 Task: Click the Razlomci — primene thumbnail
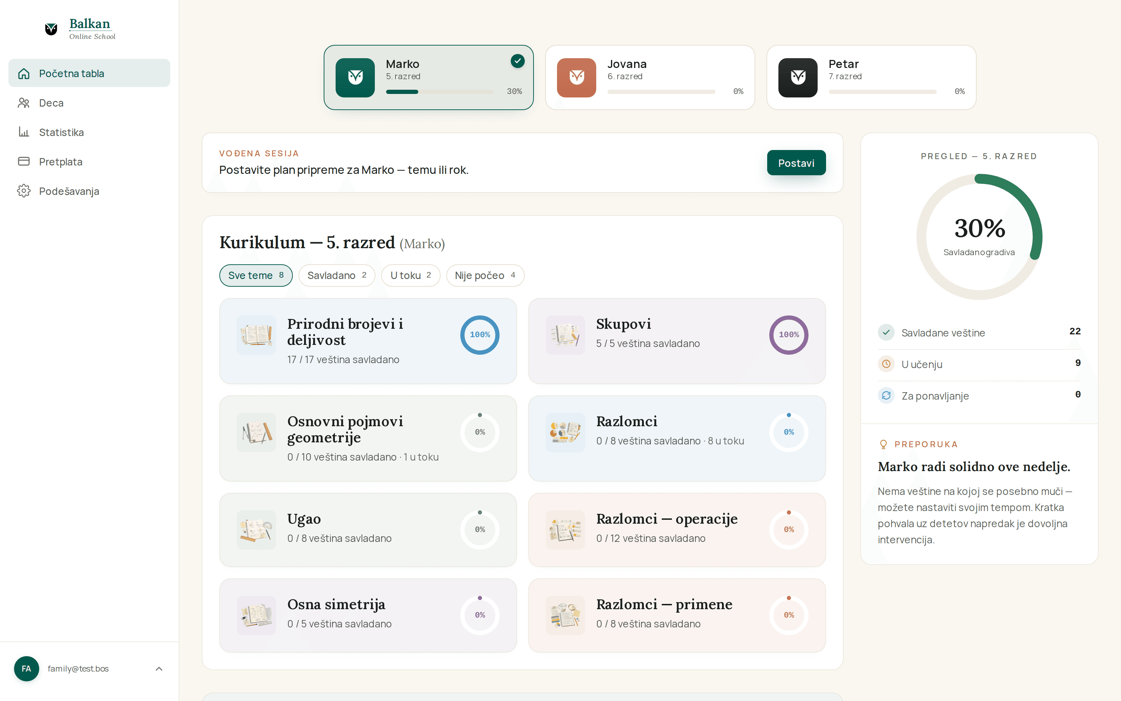click(565, 615)
